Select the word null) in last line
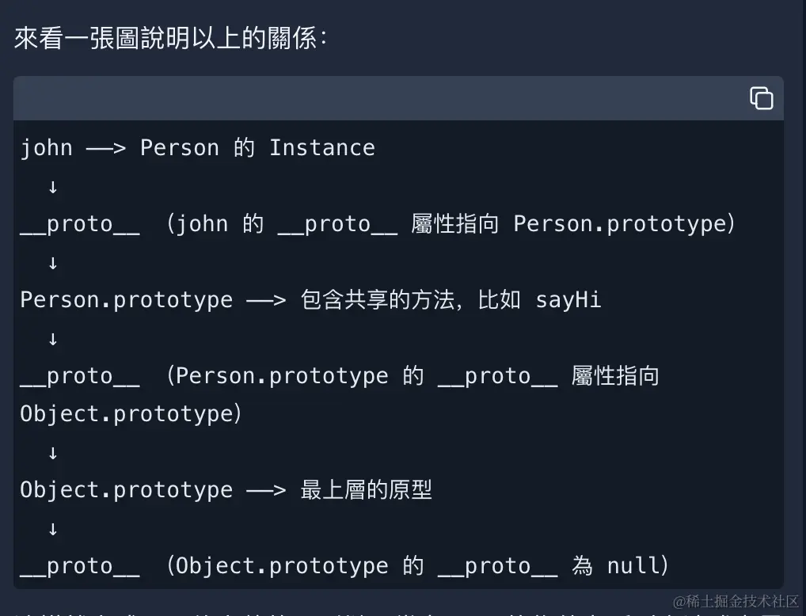This screenshot has width=806, height=616. point(638,565)
